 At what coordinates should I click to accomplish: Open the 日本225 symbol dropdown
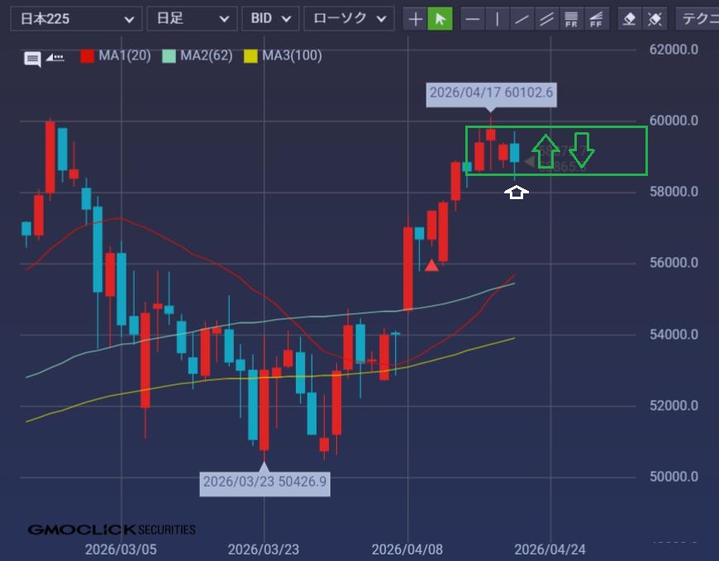point(75,19)
